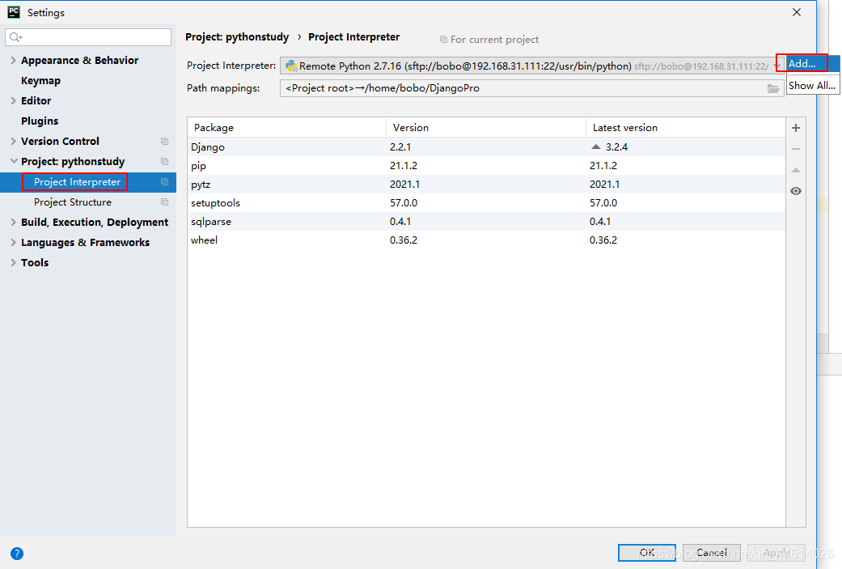The width and height of the screenshot is (842, 569).
Task: Choose Show All... from interpreter popup
Action: point(811,86)
